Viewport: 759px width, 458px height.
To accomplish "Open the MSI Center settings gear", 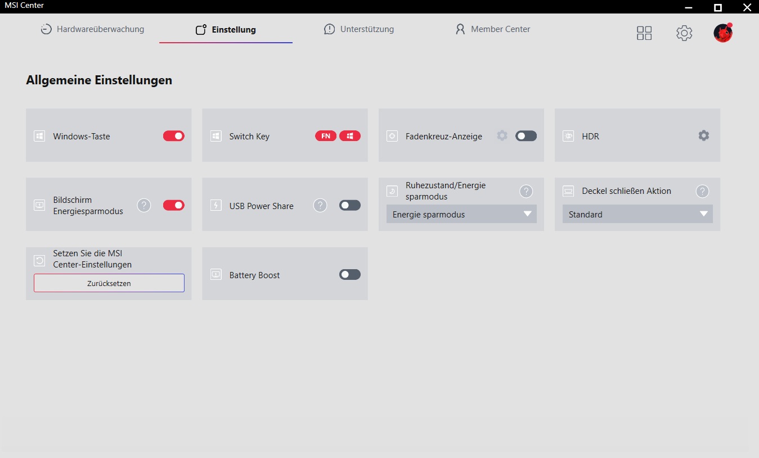I will tap(684, 33).
